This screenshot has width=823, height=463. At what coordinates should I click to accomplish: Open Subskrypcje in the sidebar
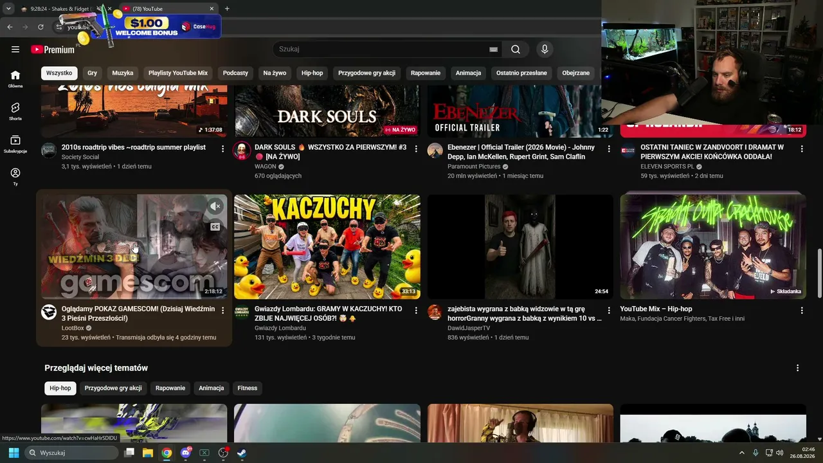pos(15,144)
